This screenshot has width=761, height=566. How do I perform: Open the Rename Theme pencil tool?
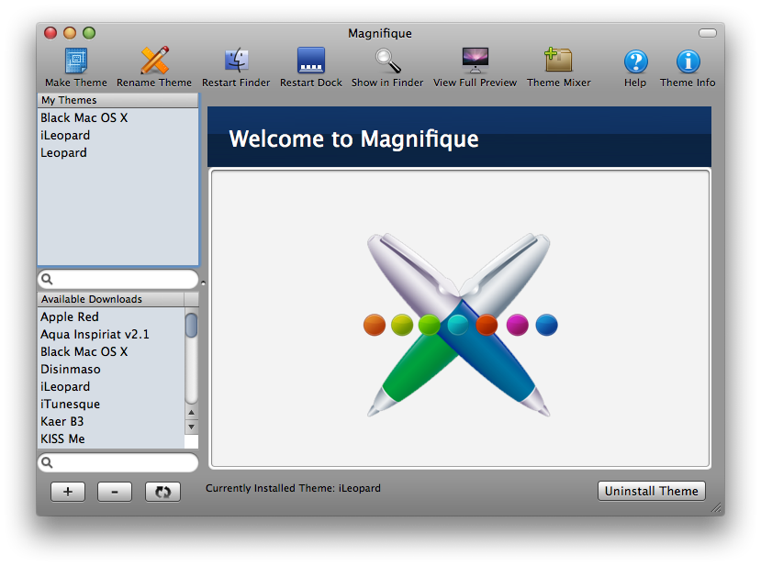(x=154, y=61)
